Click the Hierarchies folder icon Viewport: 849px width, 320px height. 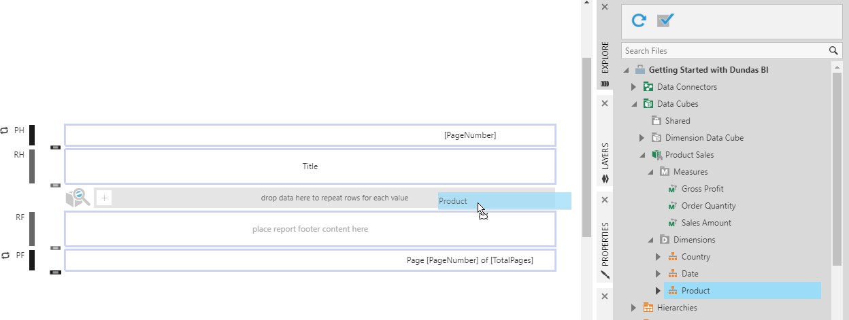648,308
